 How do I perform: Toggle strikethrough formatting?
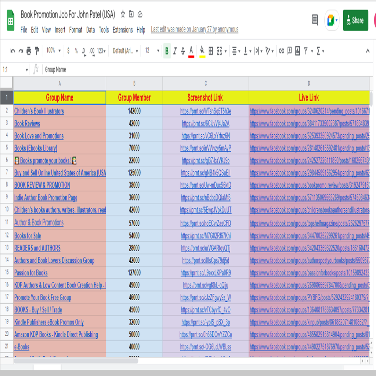pyautogui.click(x=183, y=51)
